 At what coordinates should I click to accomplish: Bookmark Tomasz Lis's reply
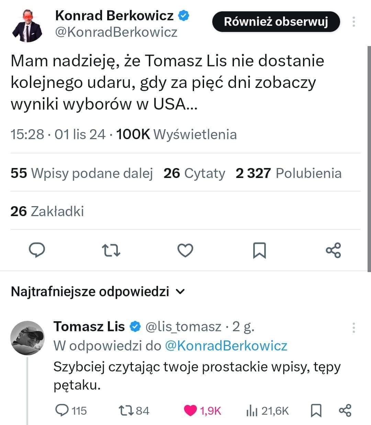tap(316, 410)
